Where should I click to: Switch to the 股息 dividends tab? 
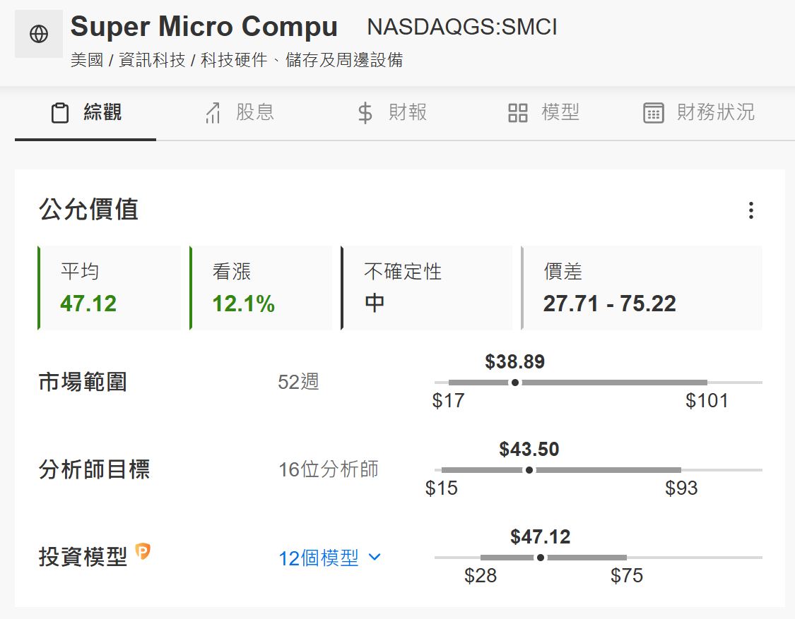pyautogui.click(x=239, y=112)
